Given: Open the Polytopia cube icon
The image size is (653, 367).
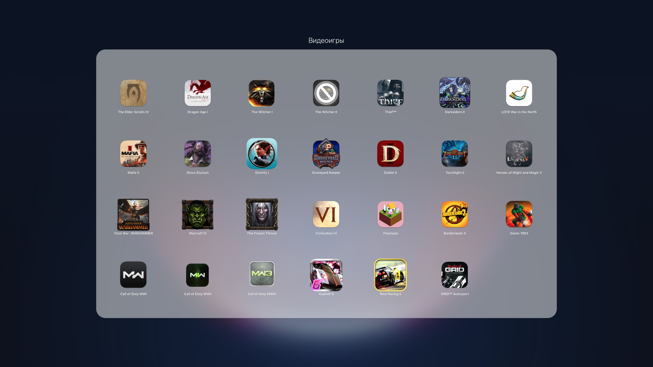Looking at the screenshot, I should (x=390, y=214).
